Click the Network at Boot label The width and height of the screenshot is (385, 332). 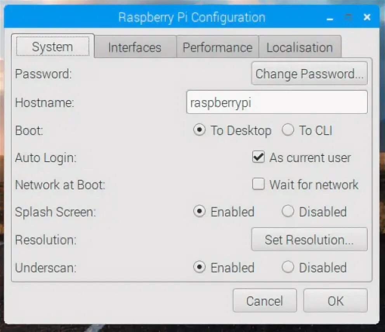click(x=60, y=185)
